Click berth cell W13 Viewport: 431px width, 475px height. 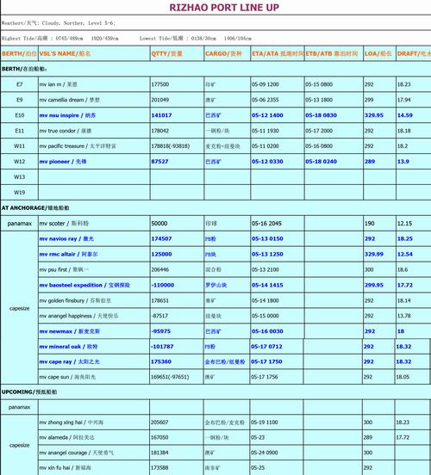20,177
